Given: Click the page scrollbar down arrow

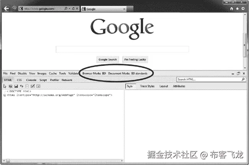Looking at the screenshot, I should tap(245, 68).
